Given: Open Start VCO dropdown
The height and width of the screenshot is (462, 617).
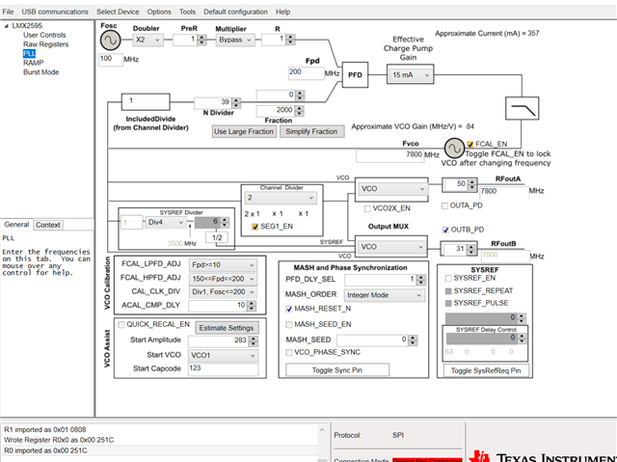Looking at the screenshot, I should (223, 355).
